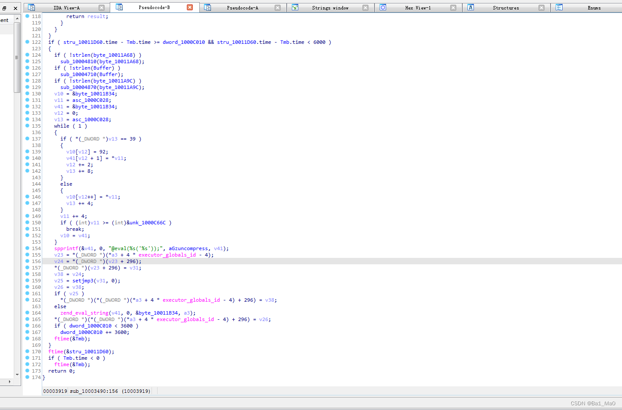This screenshot has width=622, height=410.
Task: Open the Hex View-1 tab
Action: (418, 8)
